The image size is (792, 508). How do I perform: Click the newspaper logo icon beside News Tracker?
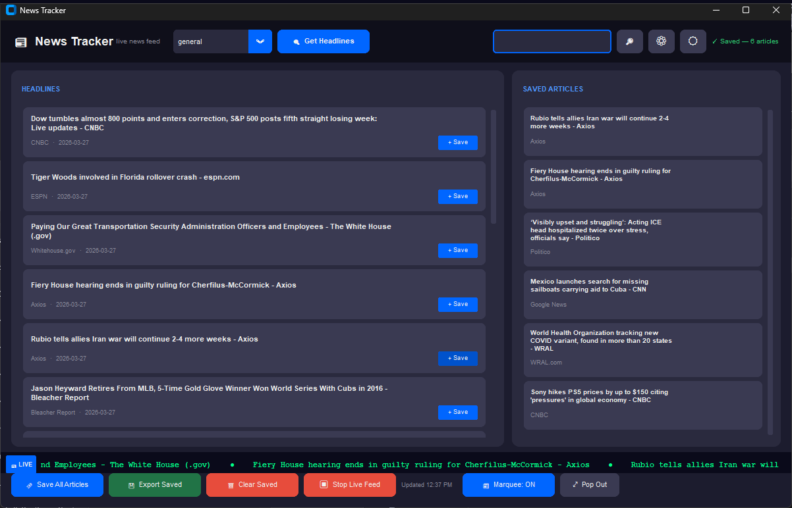(21, 42)
